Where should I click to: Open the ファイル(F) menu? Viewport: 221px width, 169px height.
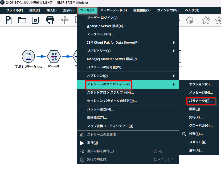coord(15,10)
